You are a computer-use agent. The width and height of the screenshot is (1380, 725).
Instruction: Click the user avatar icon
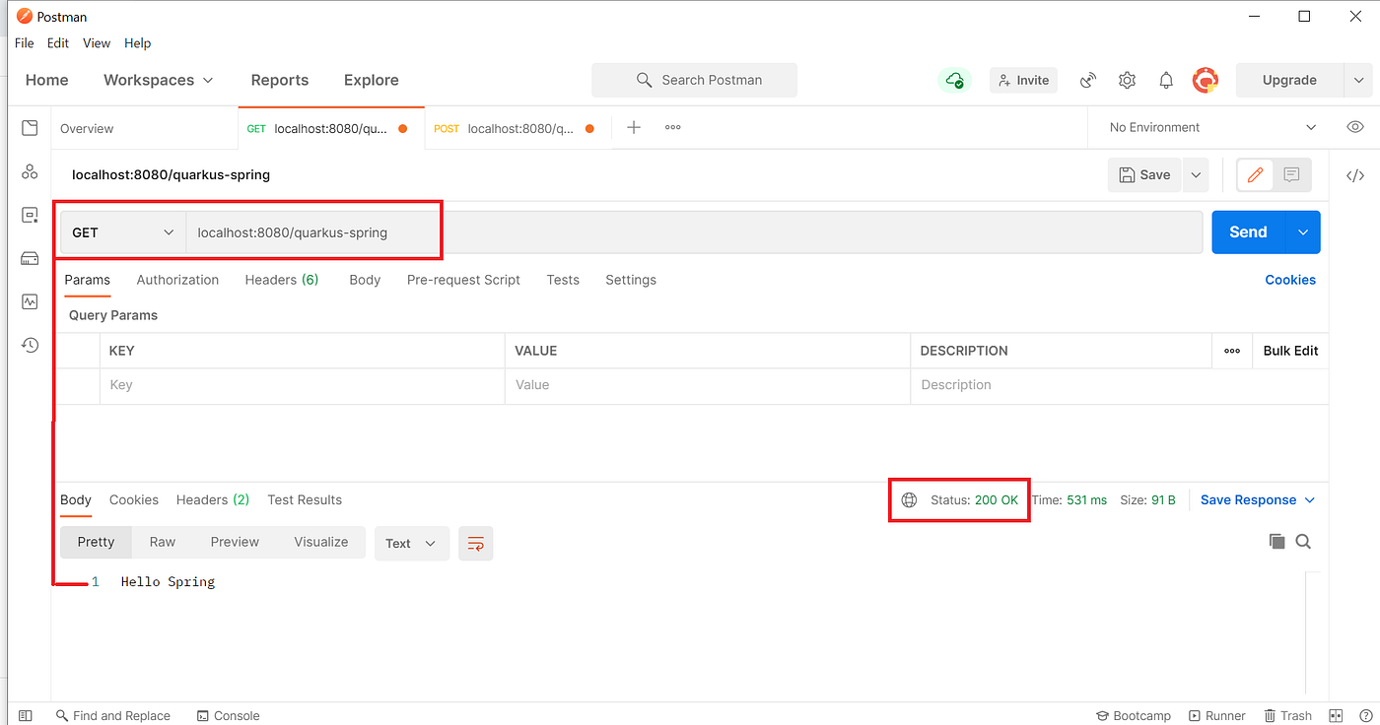click(x=1205, y=80)
